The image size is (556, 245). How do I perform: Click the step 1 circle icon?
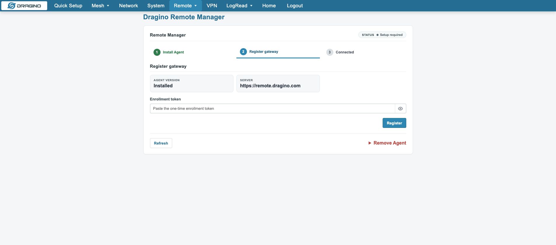[x=157, y=52]
